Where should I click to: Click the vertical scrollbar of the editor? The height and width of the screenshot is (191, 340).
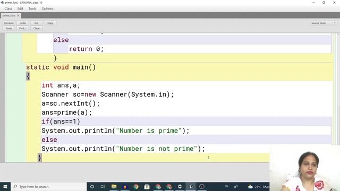point(338,89)
